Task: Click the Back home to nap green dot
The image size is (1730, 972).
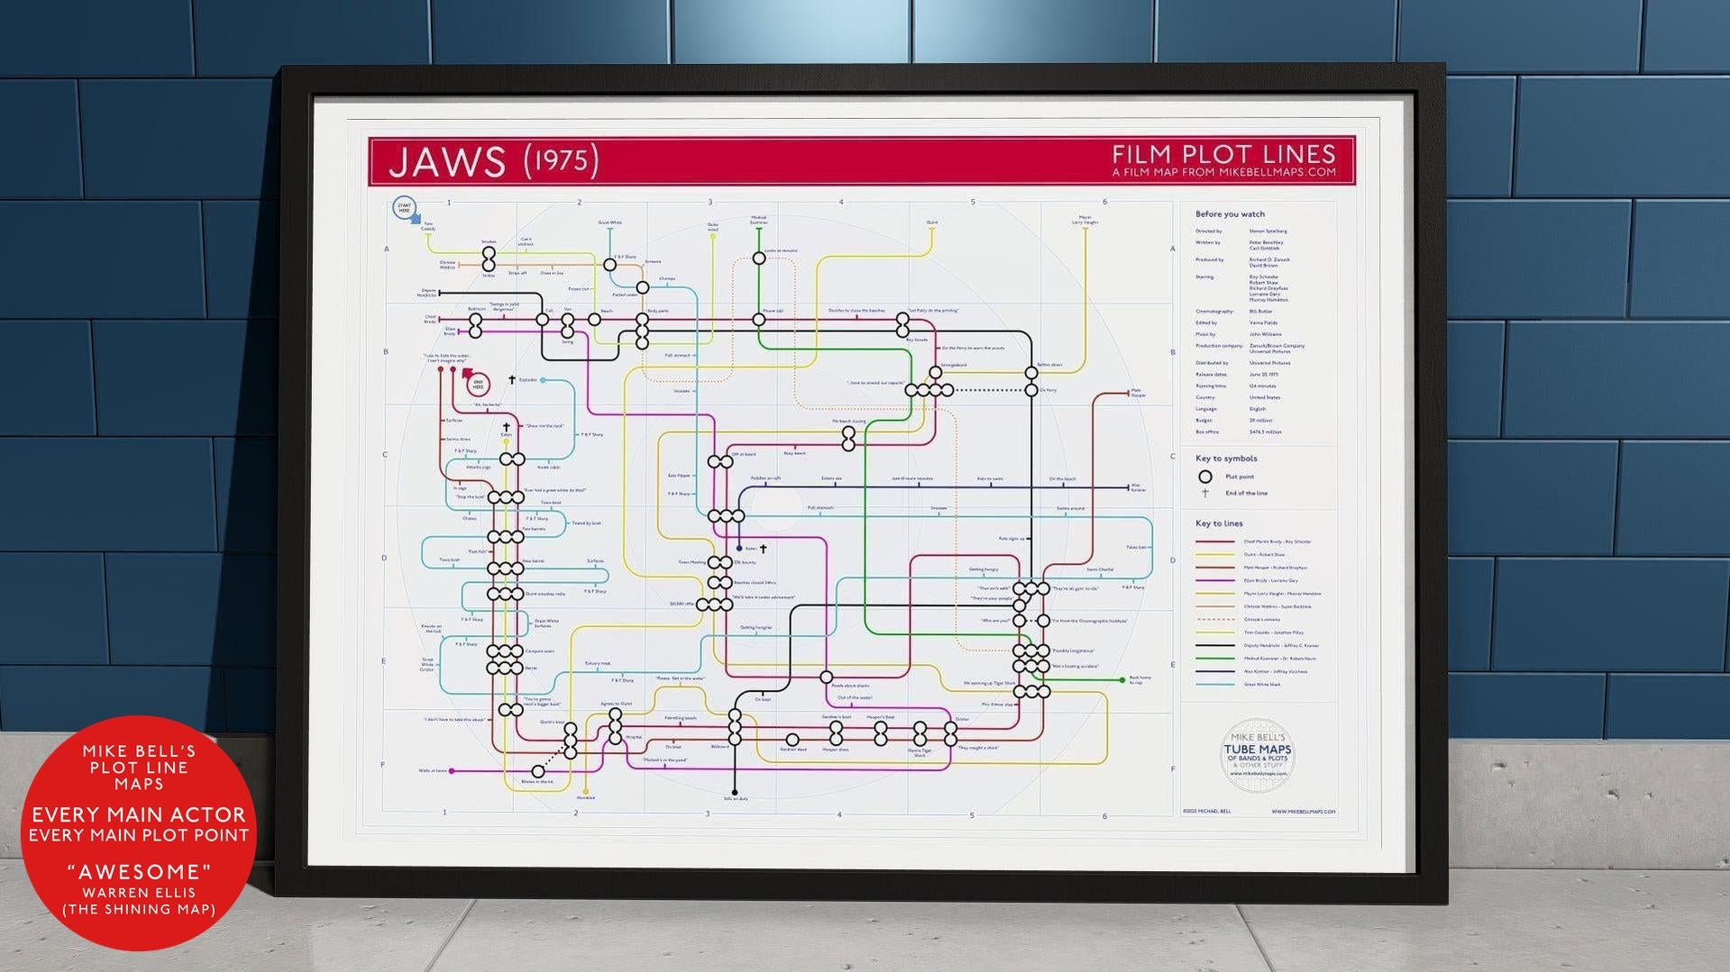Action: (1122, 680)
